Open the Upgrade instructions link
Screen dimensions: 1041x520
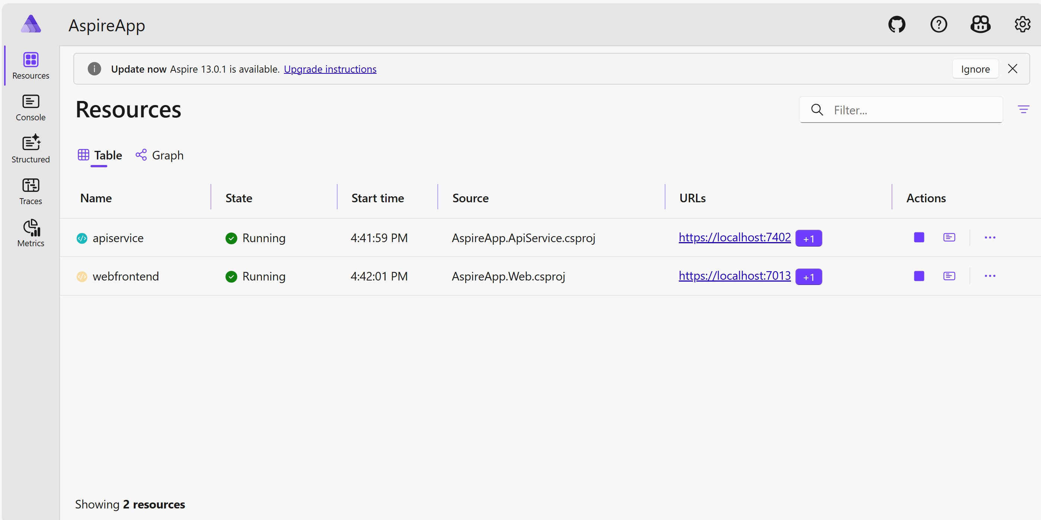click(x=330, y=69)
